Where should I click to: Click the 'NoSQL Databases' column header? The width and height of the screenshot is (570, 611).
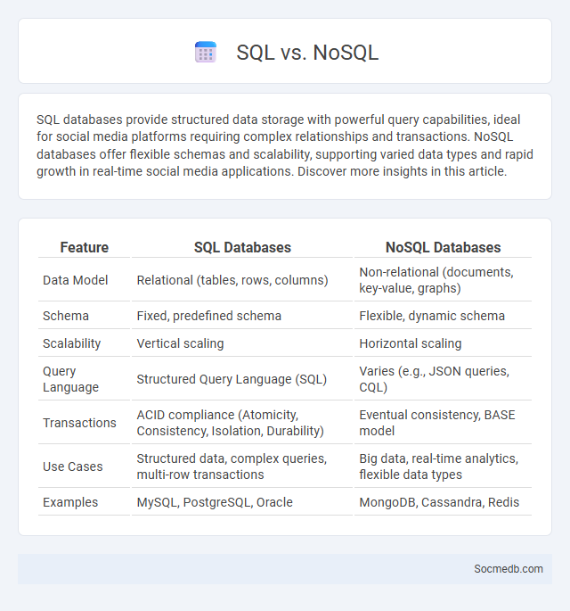click(444, 247)
